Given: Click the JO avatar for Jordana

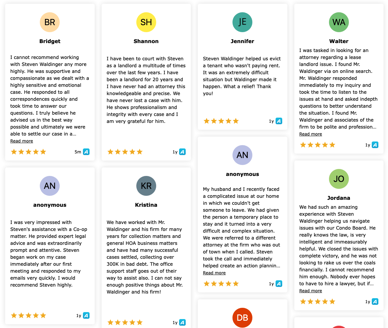Looking at the screenshot, I should coord(339,179).
